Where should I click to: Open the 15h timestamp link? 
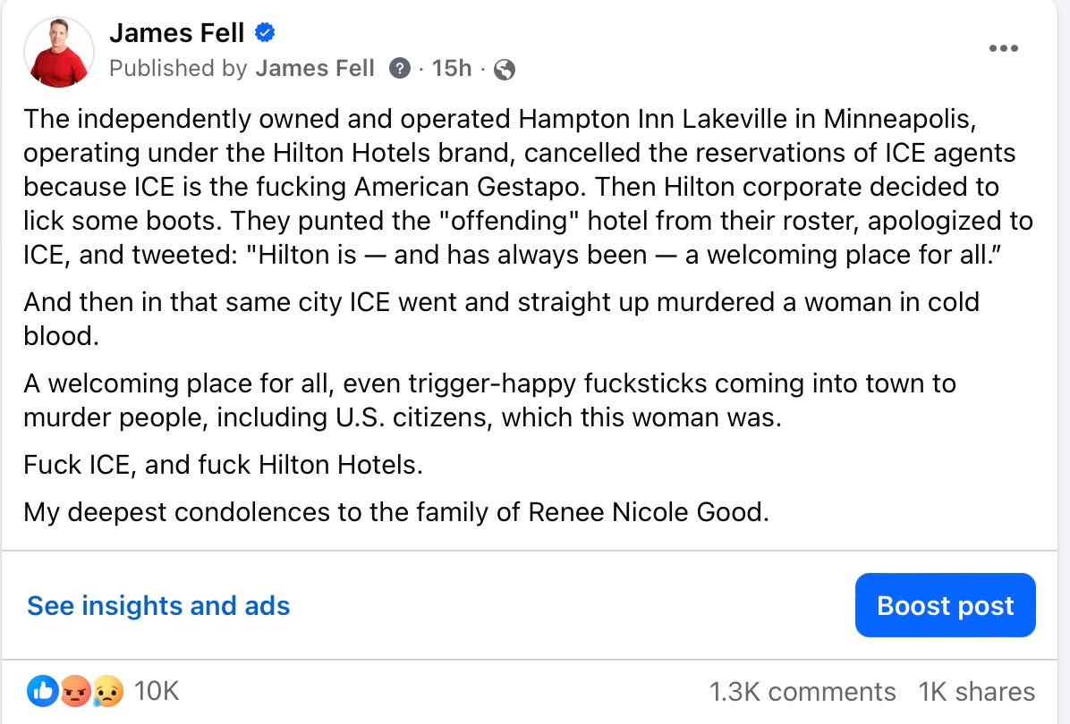point(451,69)
